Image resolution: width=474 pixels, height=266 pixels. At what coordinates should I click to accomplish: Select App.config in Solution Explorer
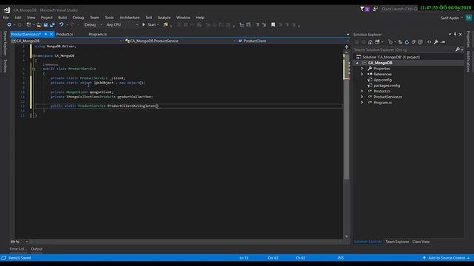(x=382, y=80)
